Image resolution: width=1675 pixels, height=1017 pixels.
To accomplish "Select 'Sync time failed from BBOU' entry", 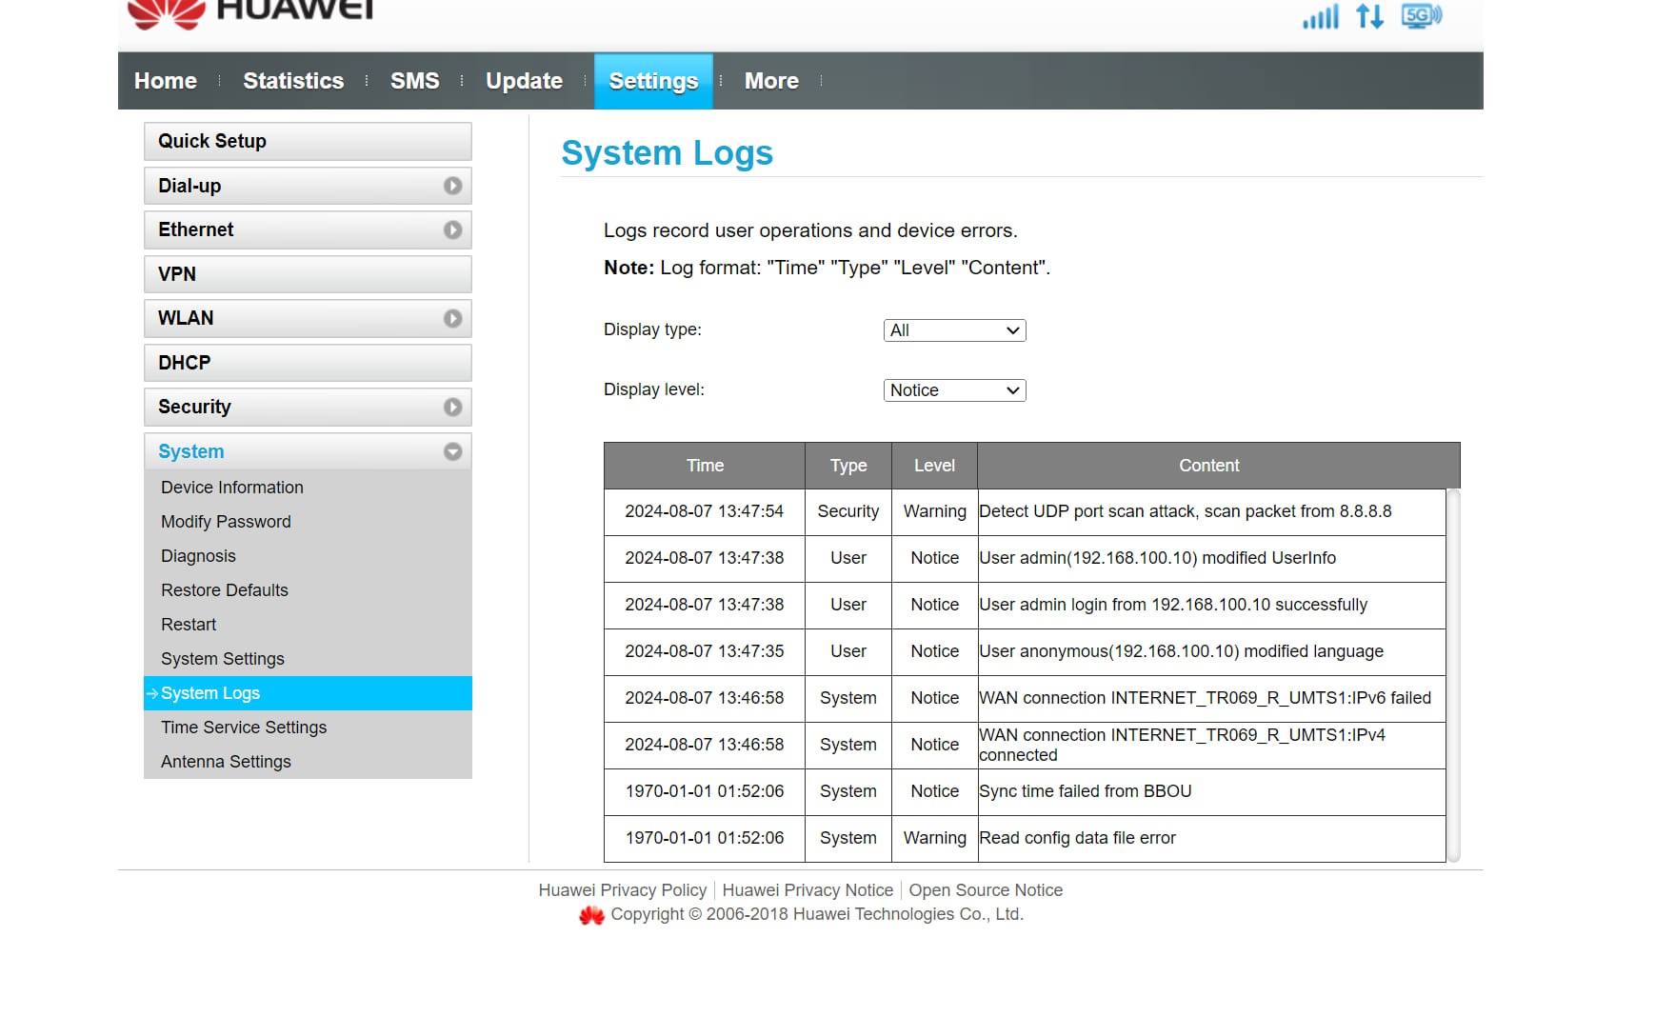I will (1025, 792).
